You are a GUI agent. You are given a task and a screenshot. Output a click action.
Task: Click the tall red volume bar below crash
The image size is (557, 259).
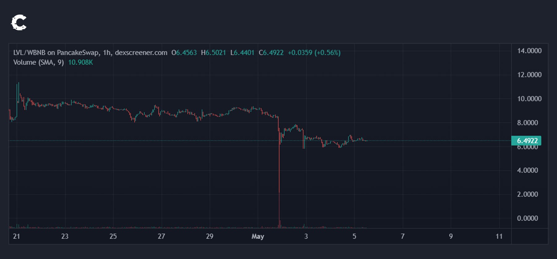click(x=280, y=224)
